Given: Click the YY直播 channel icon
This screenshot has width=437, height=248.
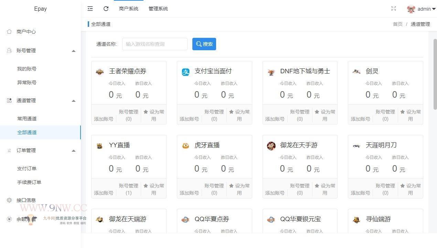Looking at the screenshot, I should click(x=100, y=145).
